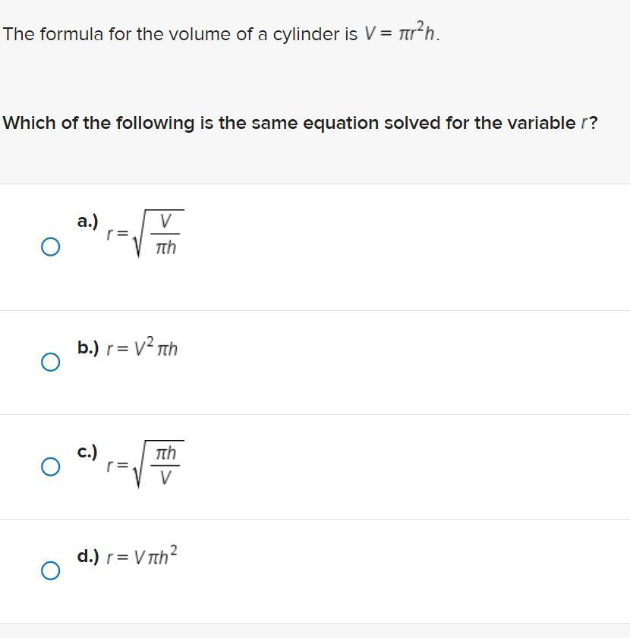This screenshot has width=630, height=638.
Task: Click the italic variable r ending the question
Action: [x=584, y=123]
